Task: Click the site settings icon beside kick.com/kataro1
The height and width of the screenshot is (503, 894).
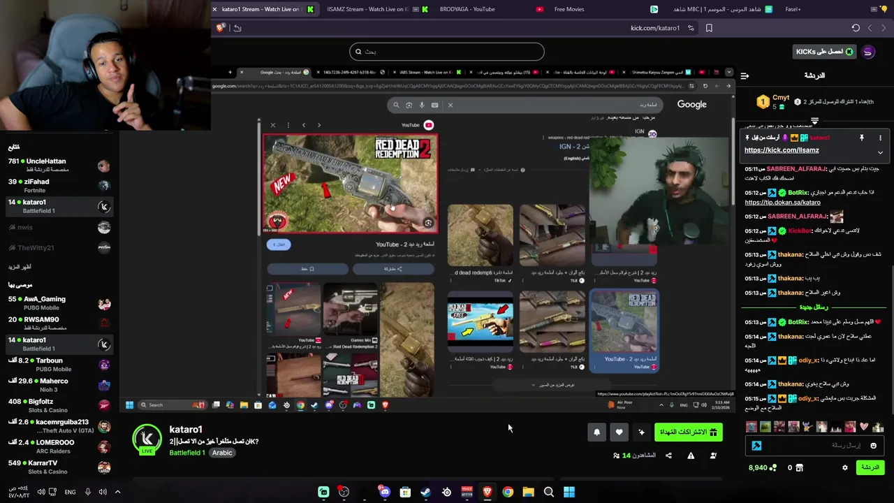Action: [691, 28]
